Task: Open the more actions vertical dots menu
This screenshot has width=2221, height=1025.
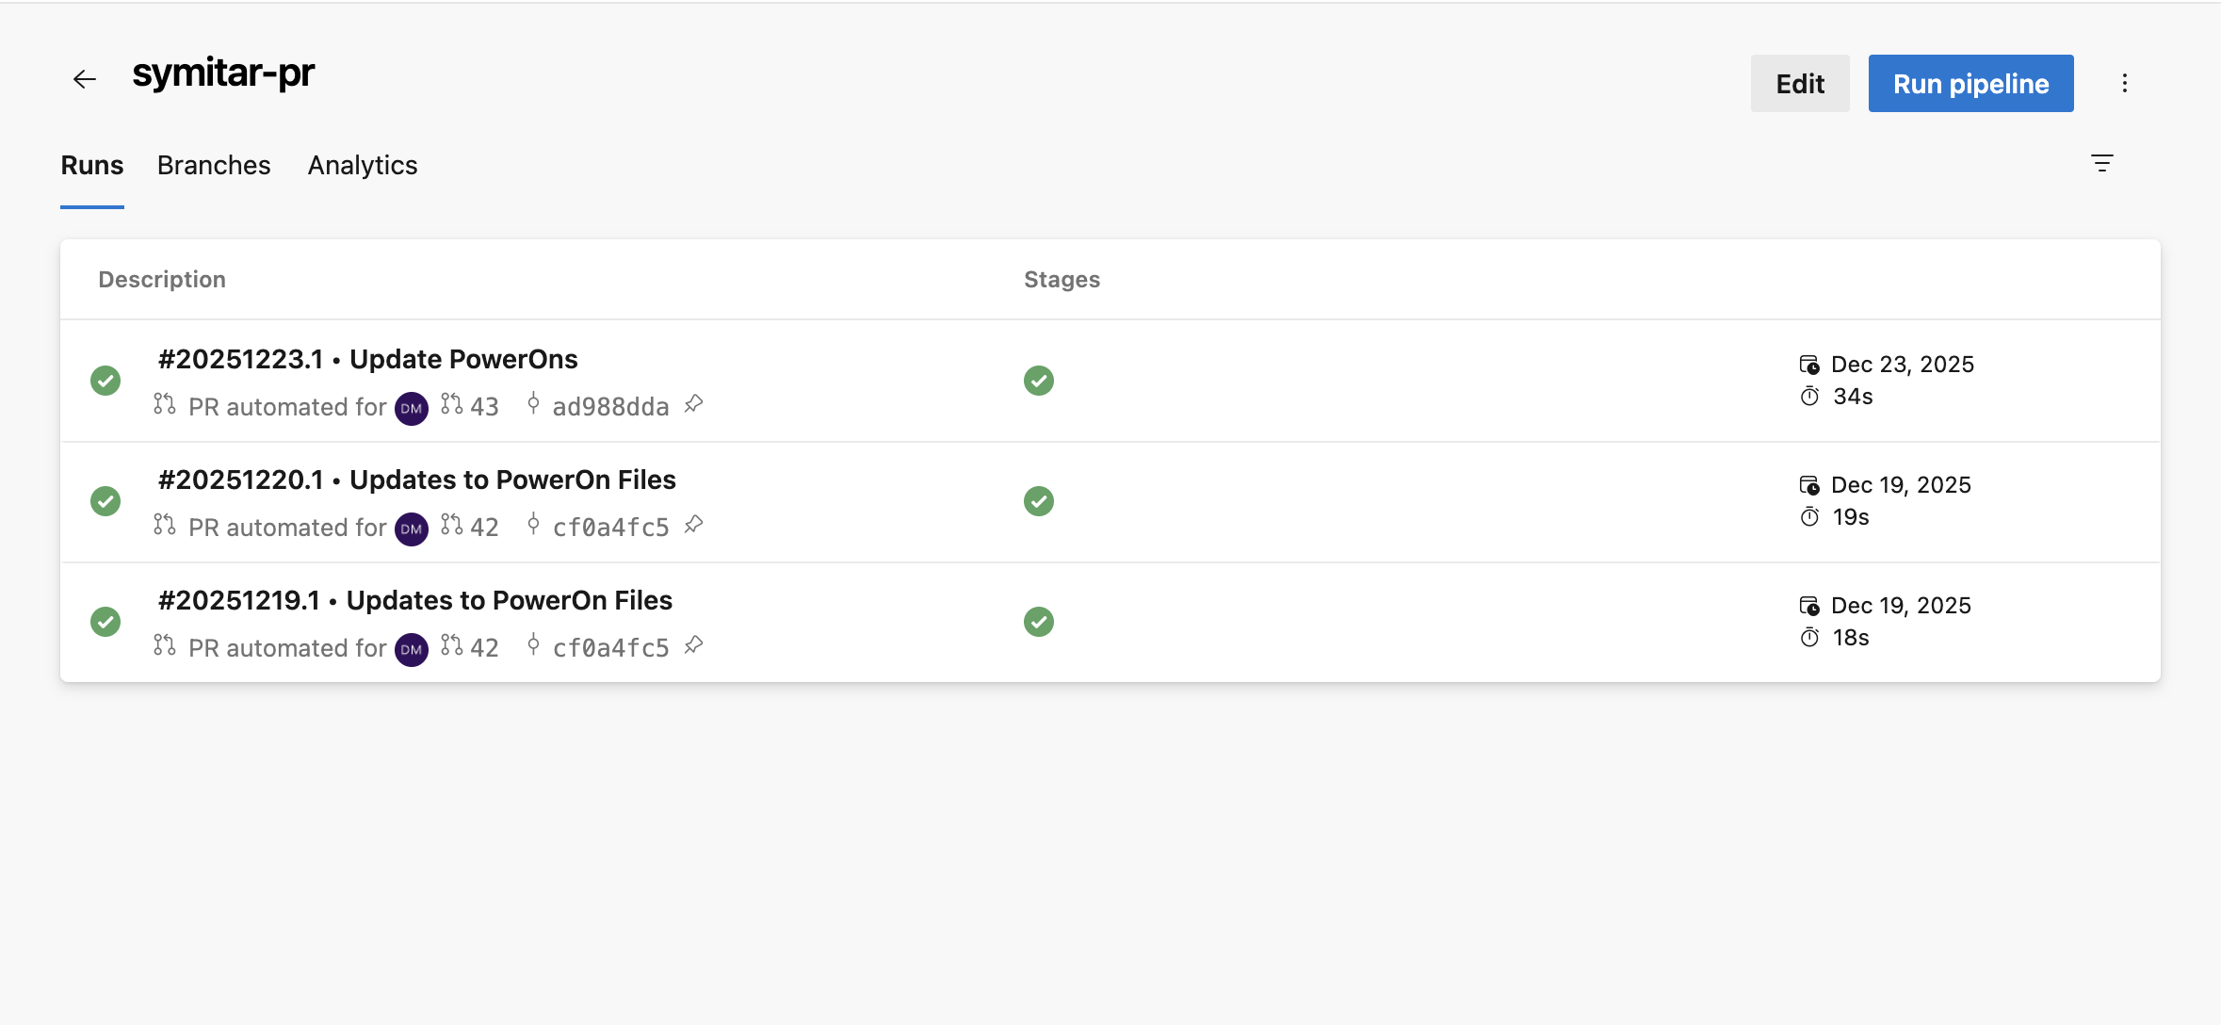Action: pos(2125,83)
